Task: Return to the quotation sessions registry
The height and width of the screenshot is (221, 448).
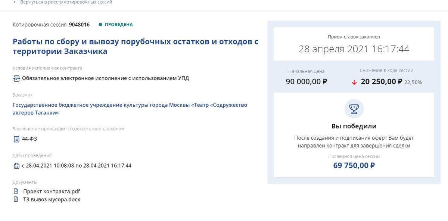Action: click(x=66, y=2)
